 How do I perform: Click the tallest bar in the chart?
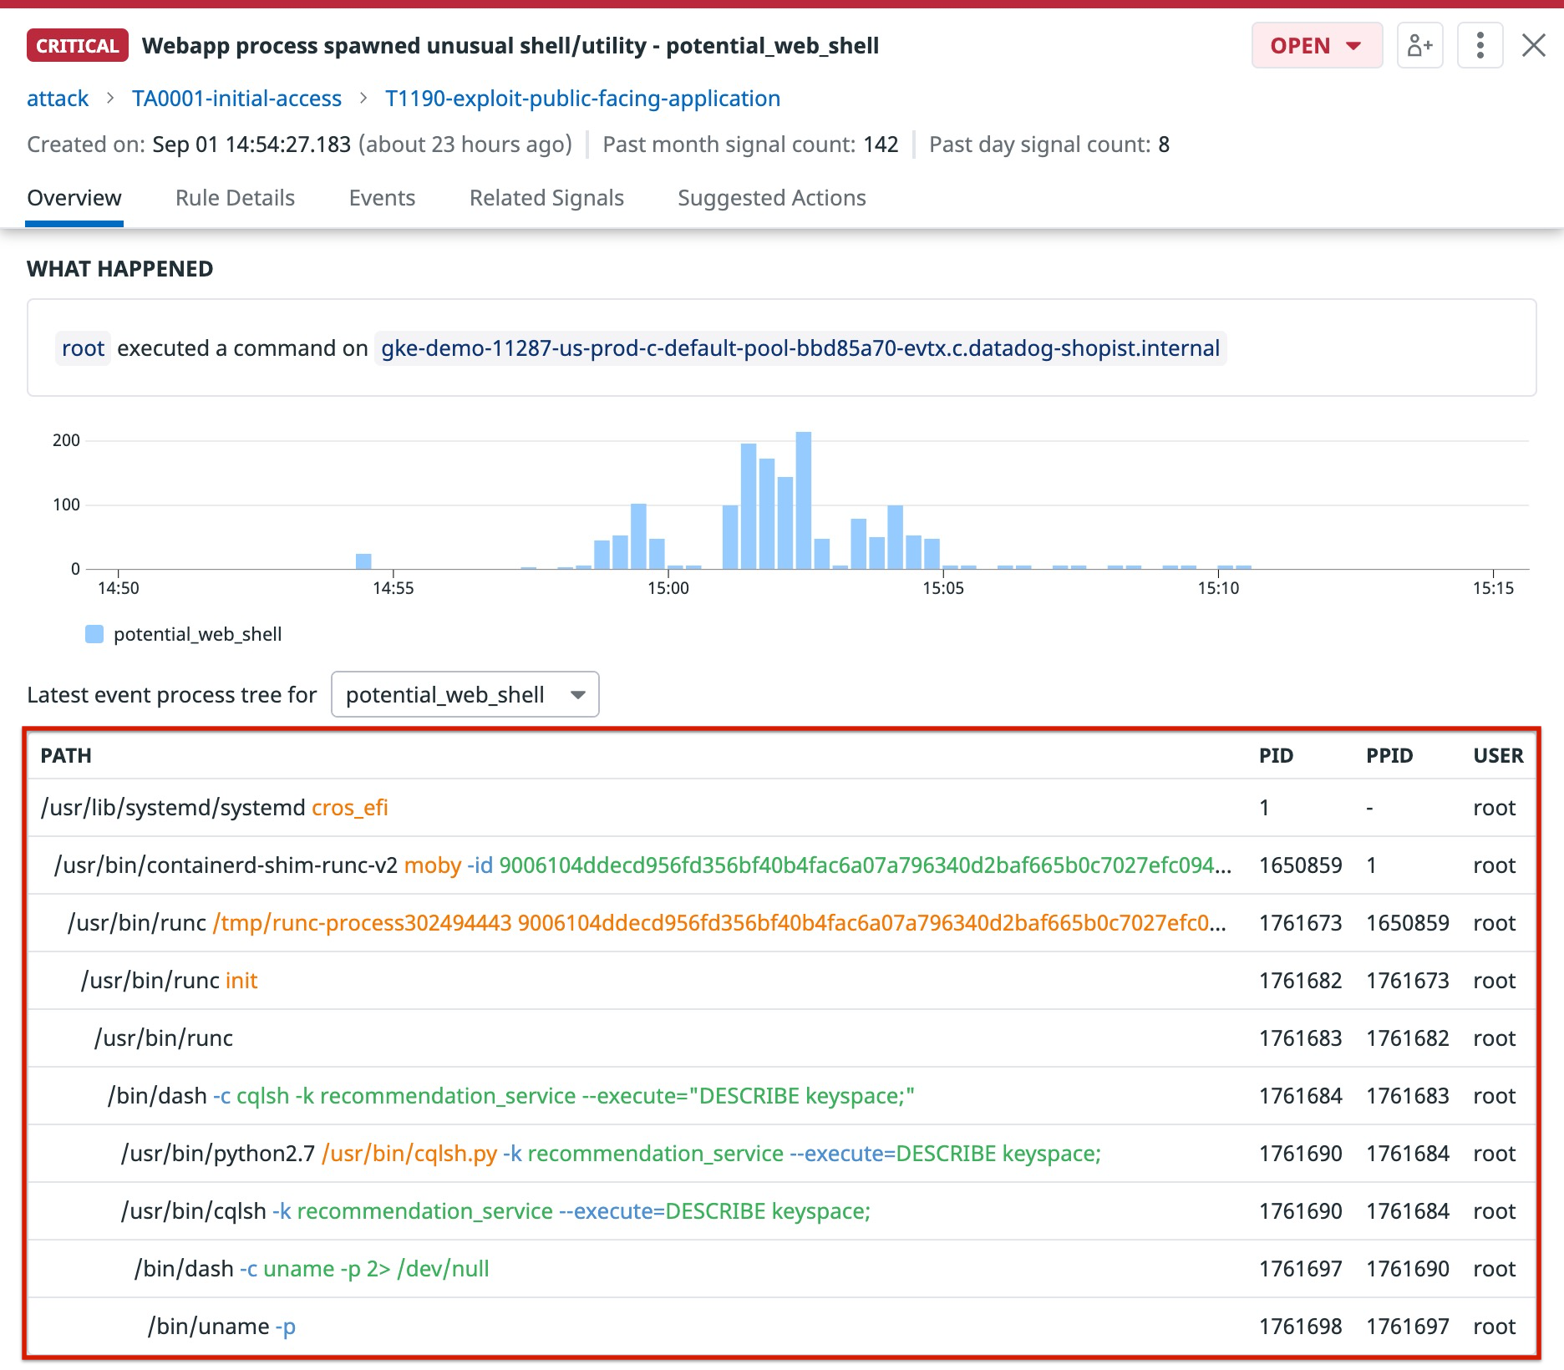point(804,501)
